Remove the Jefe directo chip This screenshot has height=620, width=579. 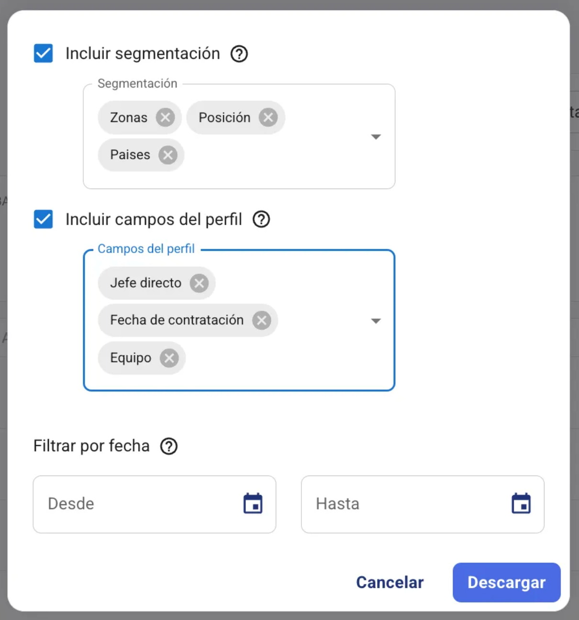(x=199, y=283)
